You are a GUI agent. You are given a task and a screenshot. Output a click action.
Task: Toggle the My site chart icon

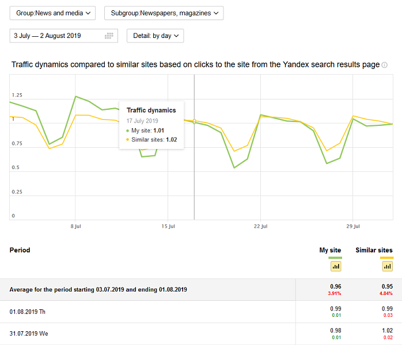pos(336,266)
